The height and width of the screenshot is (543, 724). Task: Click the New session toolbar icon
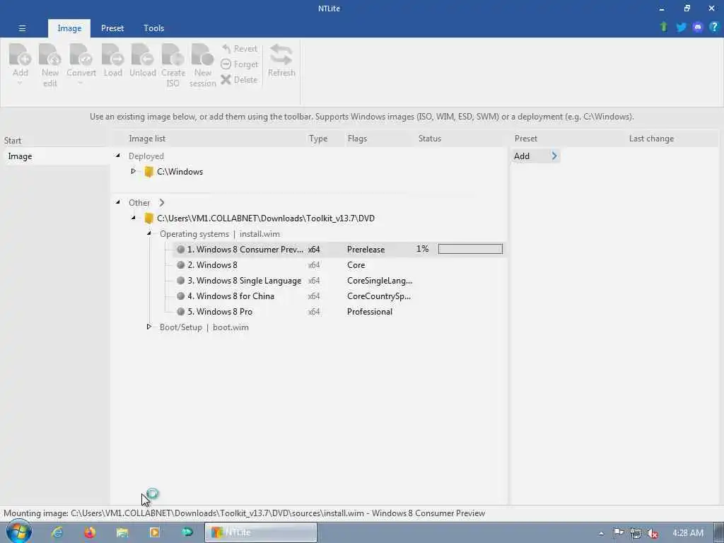[x=202, y=54]
